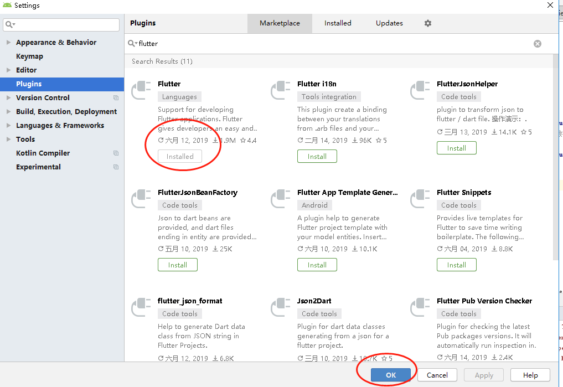The height and width of the screenshot is (387, 563).
Task: Close the Settings dialog window
Action: 550,5
